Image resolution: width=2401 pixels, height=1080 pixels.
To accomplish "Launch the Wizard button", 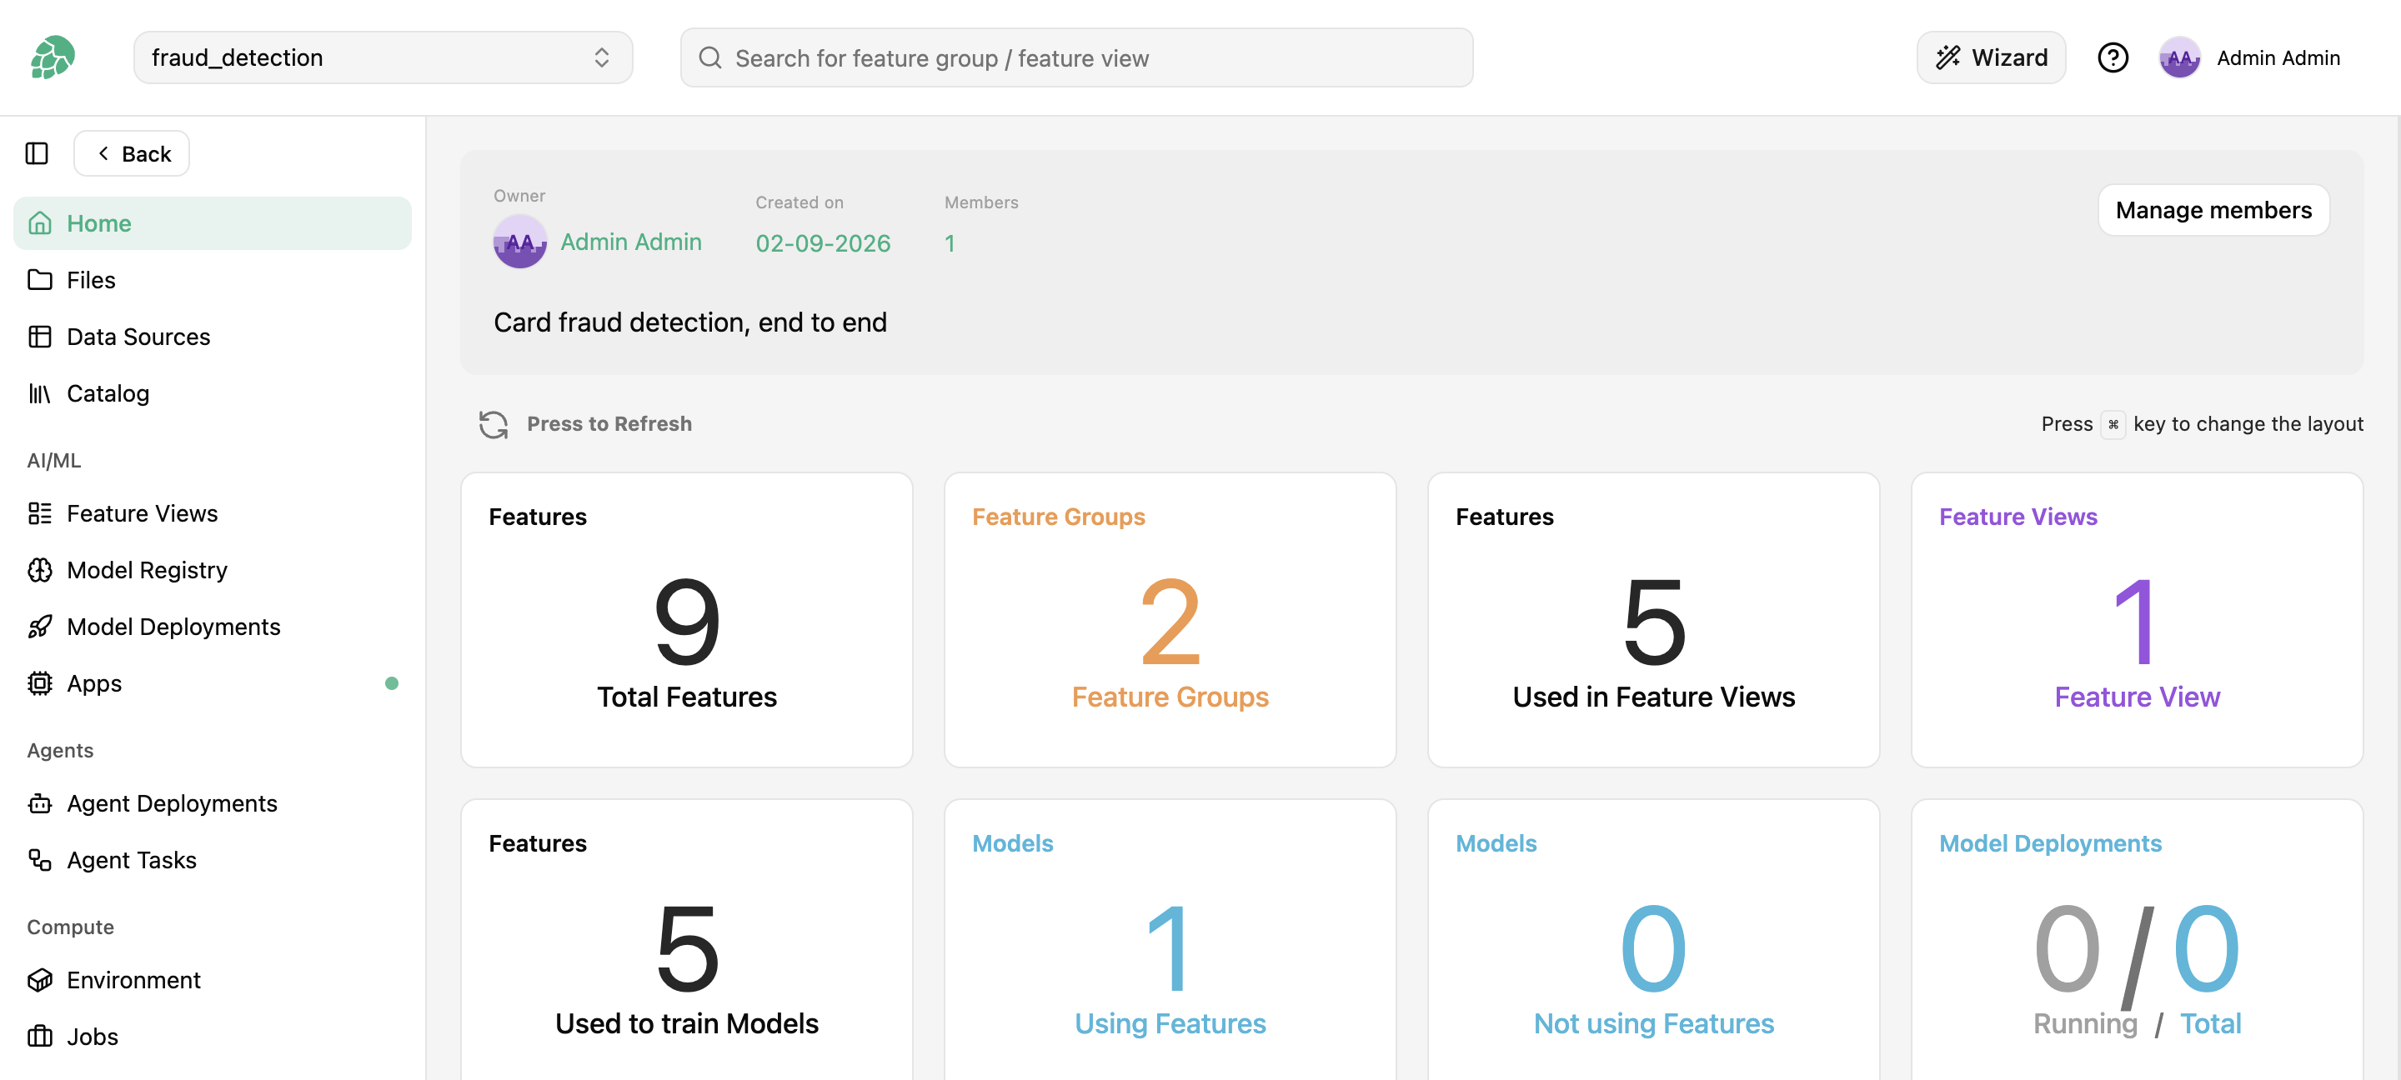I will point(1991,57).
